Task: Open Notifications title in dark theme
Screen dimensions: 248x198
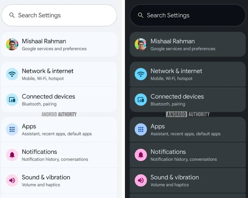Action: (x=168, y=152)
